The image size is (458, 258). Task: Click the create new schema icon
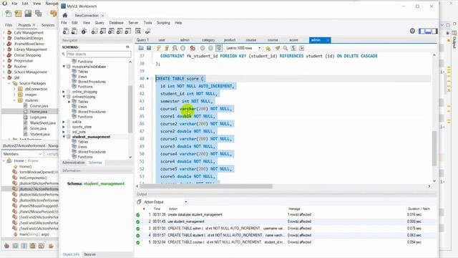94,31
